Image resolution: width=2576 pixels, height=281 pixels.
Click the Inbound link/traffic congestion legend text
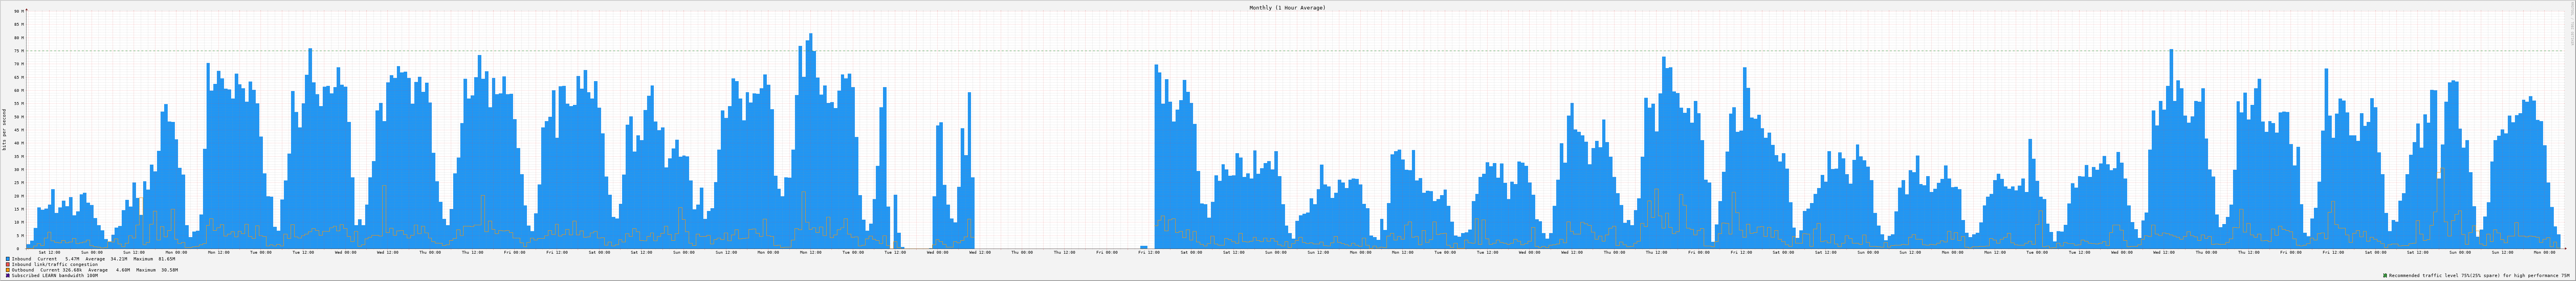tap(55, 264)
